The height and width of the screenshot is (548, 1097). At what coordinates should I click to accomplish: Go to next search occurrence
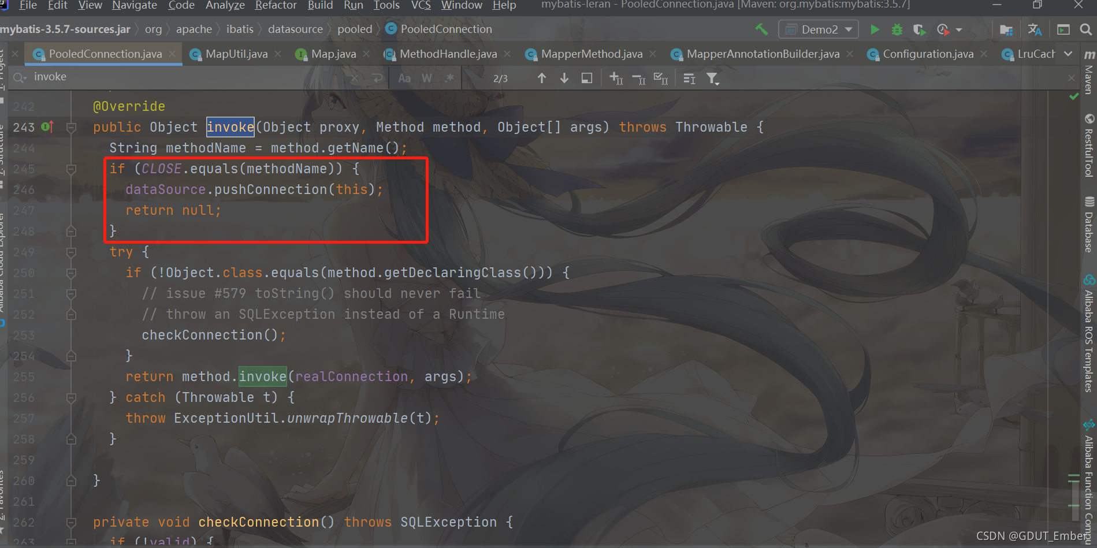click(x=564, y=78)
